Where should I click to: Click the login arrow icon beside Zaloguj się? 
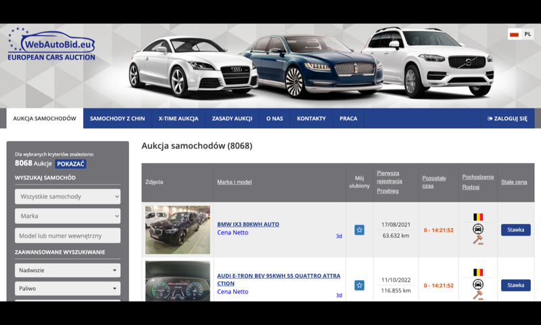(490, 118)
